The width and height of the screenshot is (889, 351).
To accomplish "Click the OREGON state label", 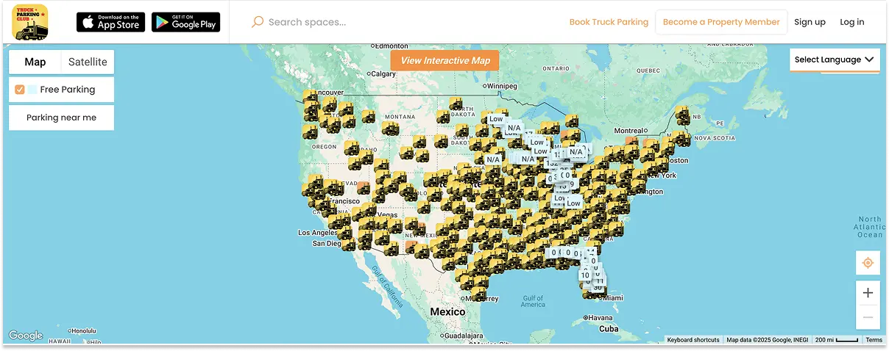I will 324,146.
